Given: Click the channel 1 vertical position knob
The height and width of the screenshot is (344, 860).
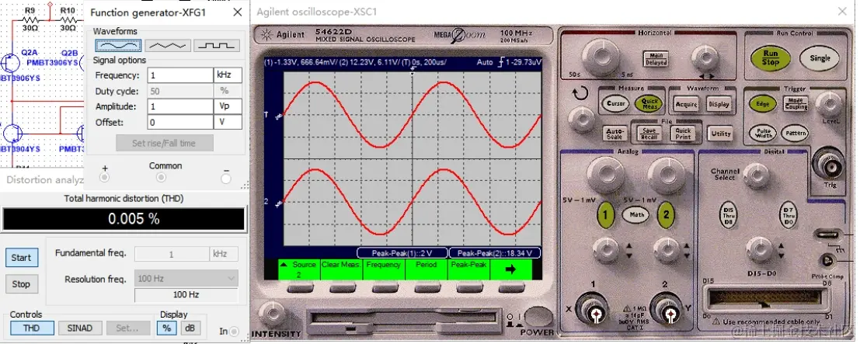Looking at the screenshot, I should tap(605, 249).
